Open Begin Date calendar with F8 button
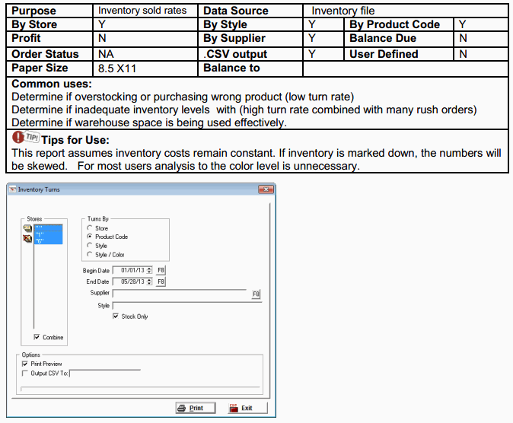The image size is (513, 423). (161, 270)
